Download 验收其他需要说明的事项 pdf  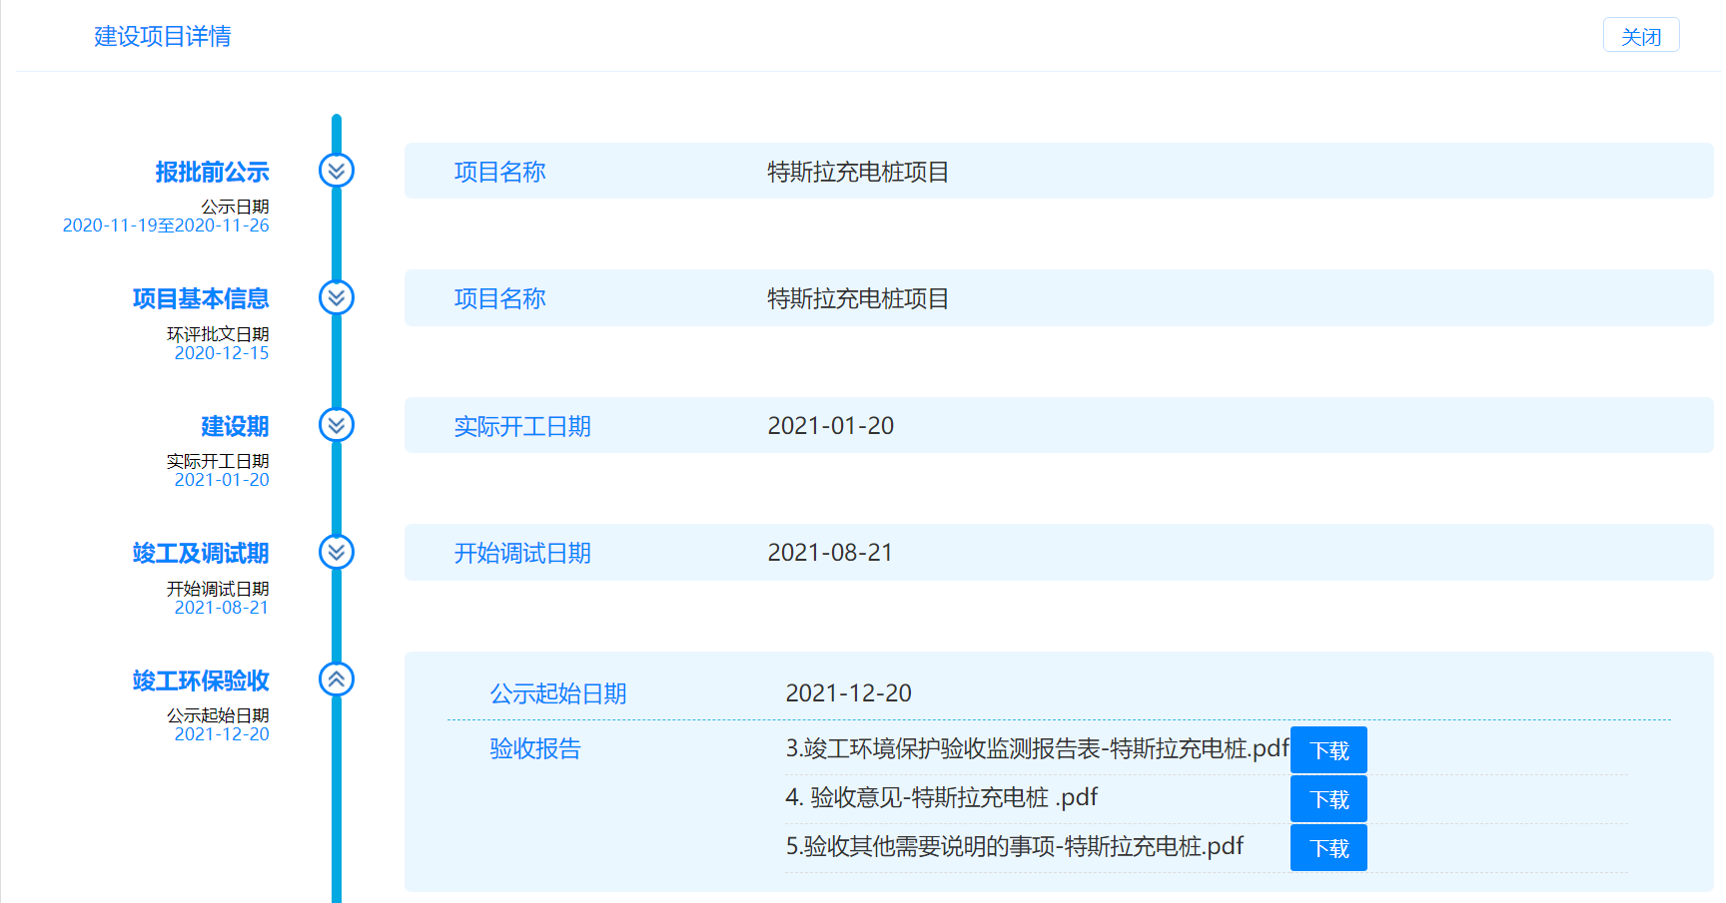coord(1327,848)
